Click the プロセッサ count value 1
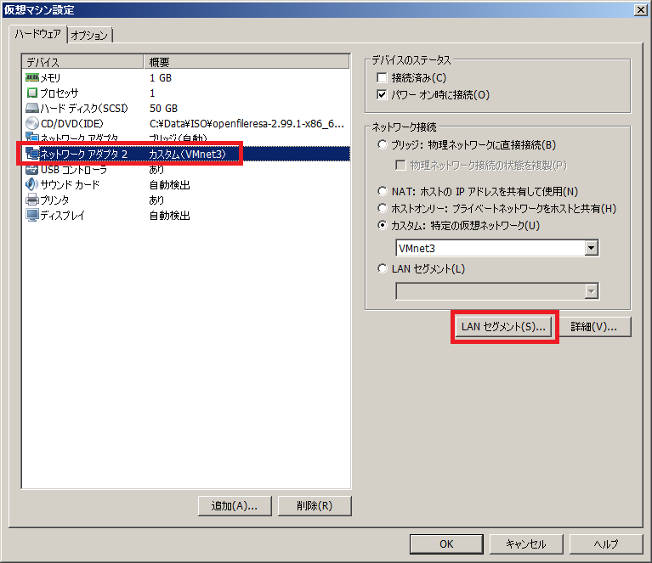The image size is (652, 563). [152, 93]
